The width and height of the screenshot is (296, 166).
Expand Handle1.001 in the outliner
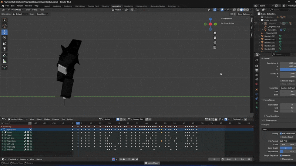point(259,36)
